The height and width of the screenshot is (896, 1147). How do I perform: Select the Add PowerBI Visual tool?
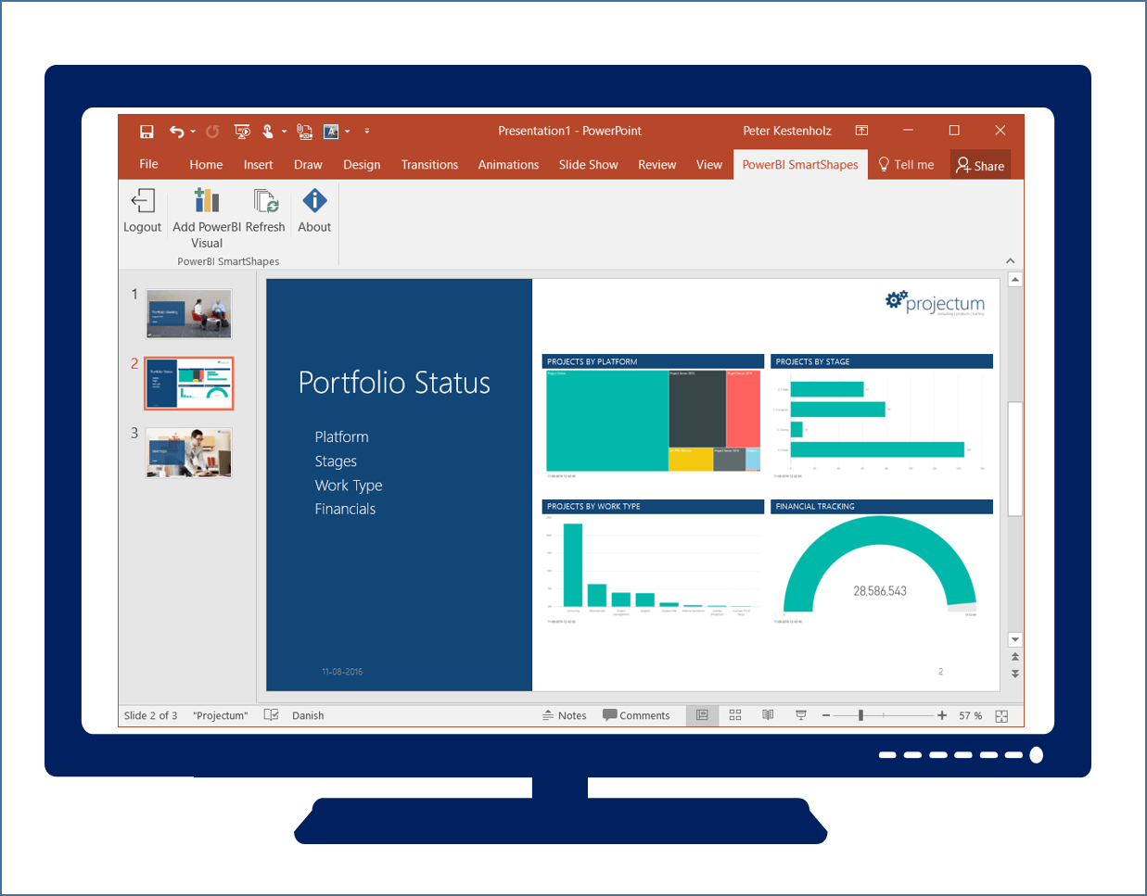click(x=206, y=215)
